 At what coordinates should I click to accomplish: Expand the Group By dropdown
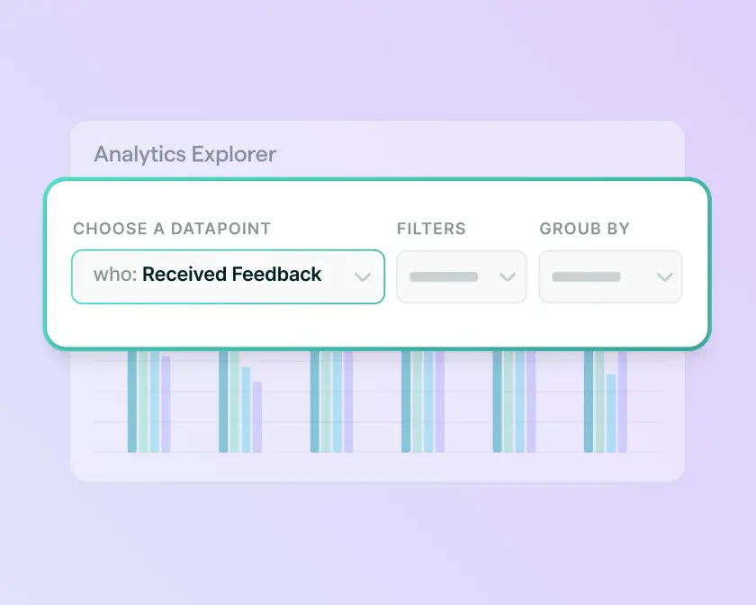point(610,276)
